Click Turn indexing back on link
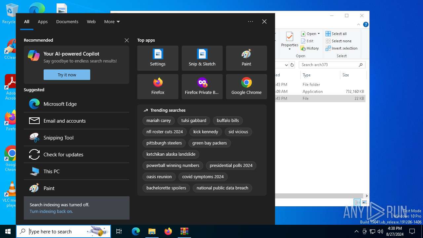This screenshot has width=423, height=238. click(x=51, y=211)
